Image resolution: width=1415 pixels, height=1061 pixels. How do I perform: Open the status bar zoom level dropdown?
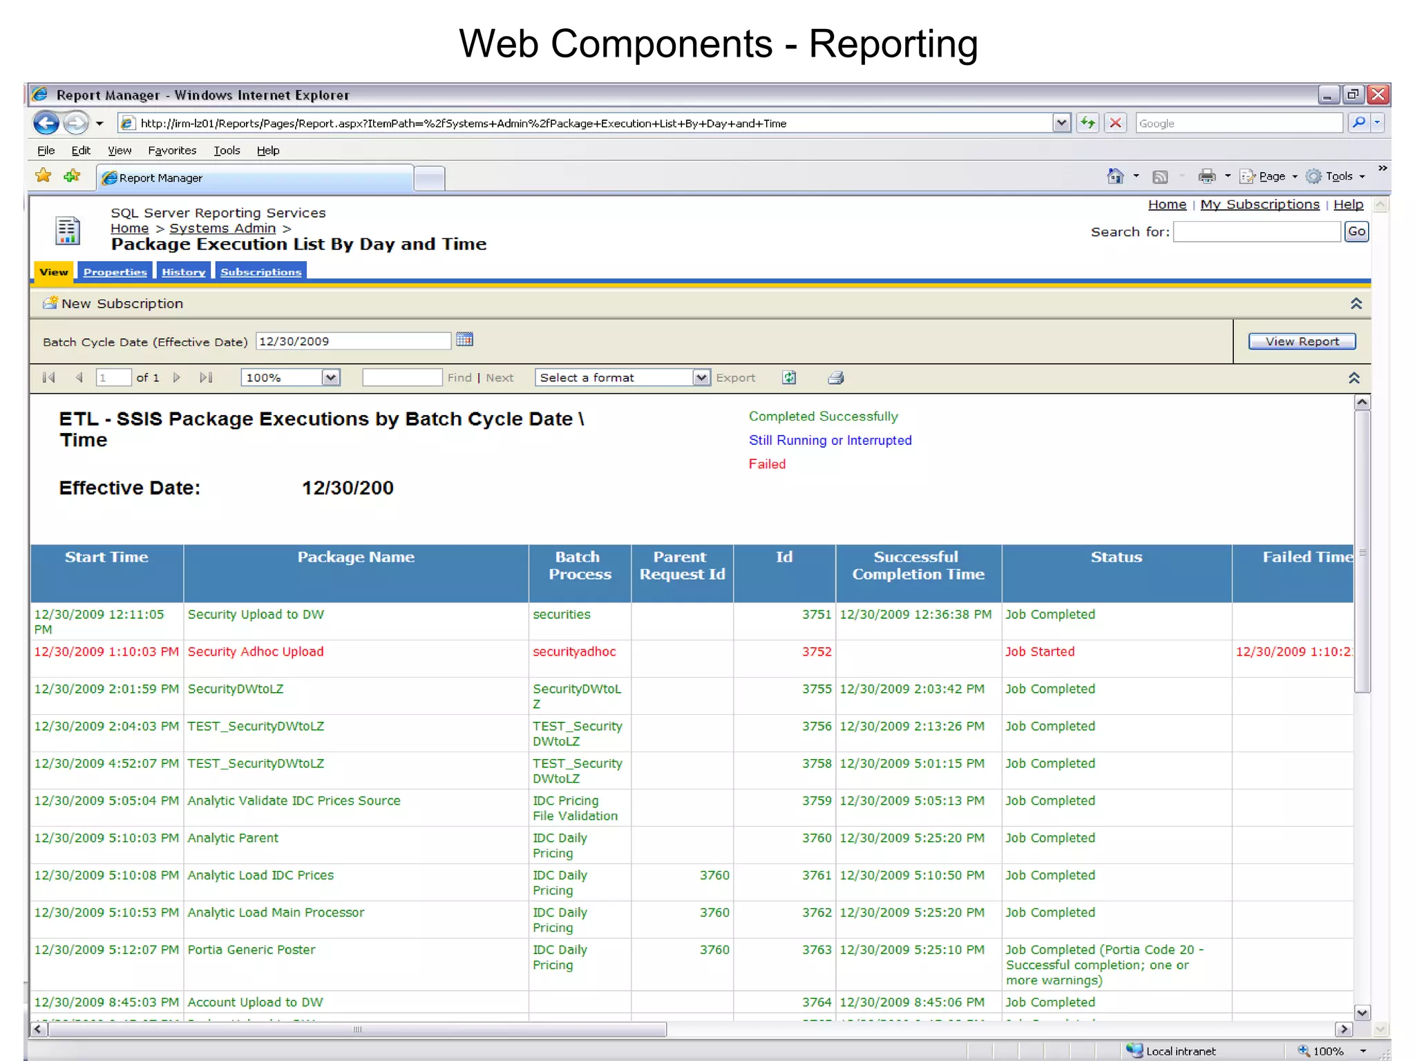(1363, 1051)
